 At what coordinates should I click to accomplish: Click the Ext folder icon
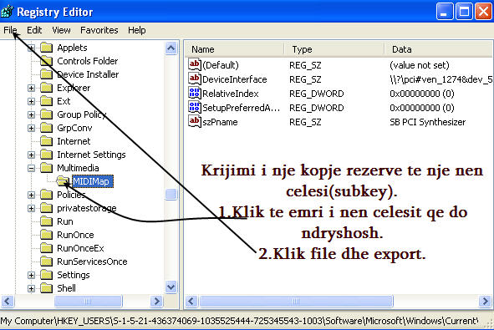(x=46, y=101)
